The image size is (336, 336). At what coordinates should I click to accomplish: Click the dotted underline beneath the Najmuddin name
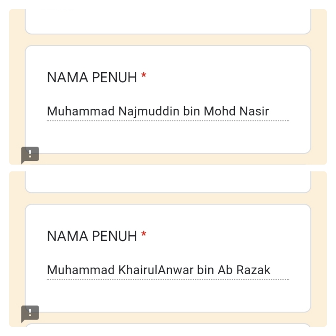pyautogui.click(x=168, y=121)
